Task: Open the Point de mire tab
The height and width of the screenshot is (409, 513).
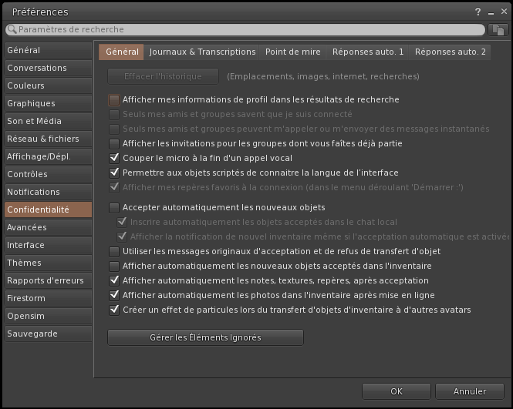Action: pos(292,52)
